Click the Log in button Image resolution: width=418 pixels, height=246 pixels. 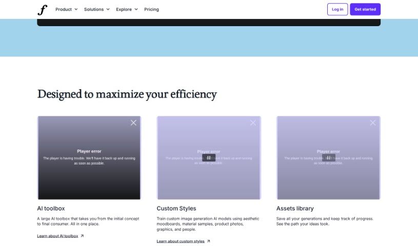[x=337, y=9]
